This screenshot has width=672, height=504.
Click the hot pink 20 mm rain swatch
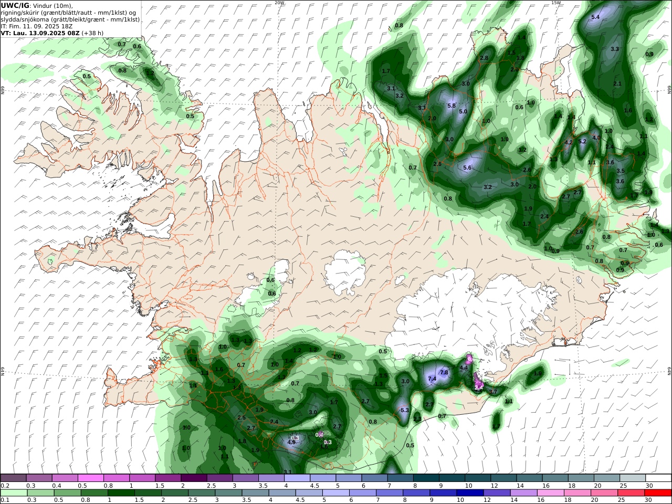tap(605, 493)
